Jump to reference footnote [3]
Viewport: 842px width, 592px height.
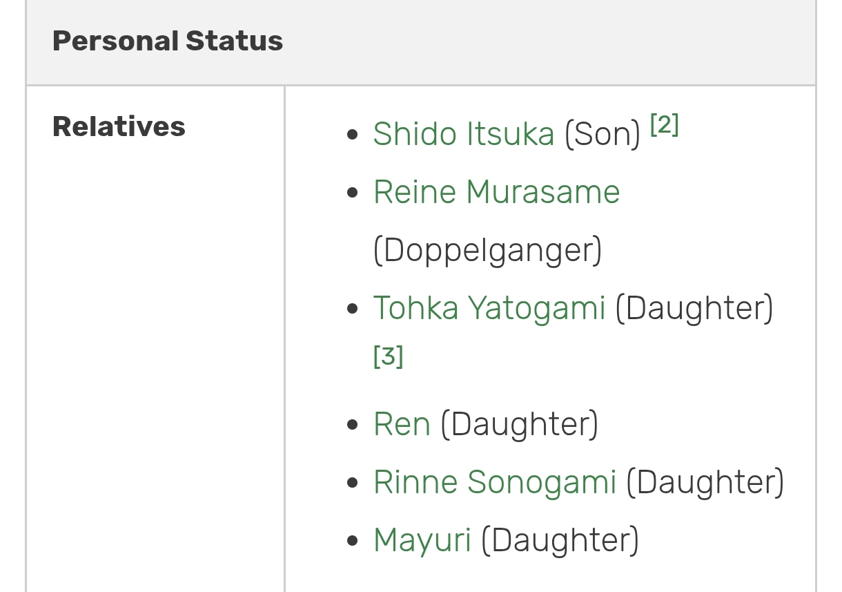point(388,356)
